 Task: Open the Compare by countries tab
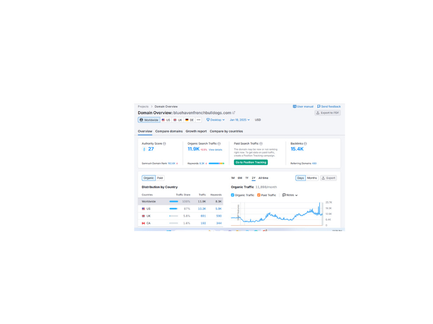point(226,131)
